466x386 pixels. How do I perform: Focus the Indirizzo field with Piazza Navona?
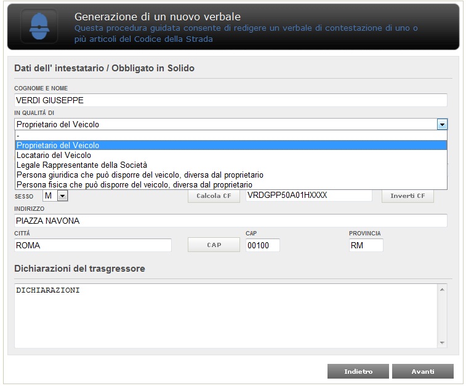point(231,221)
